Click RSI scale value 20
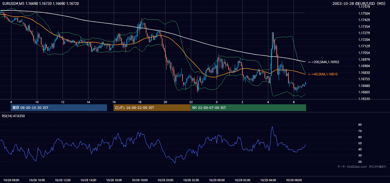 pyautogui.click(x=360, y=162)
